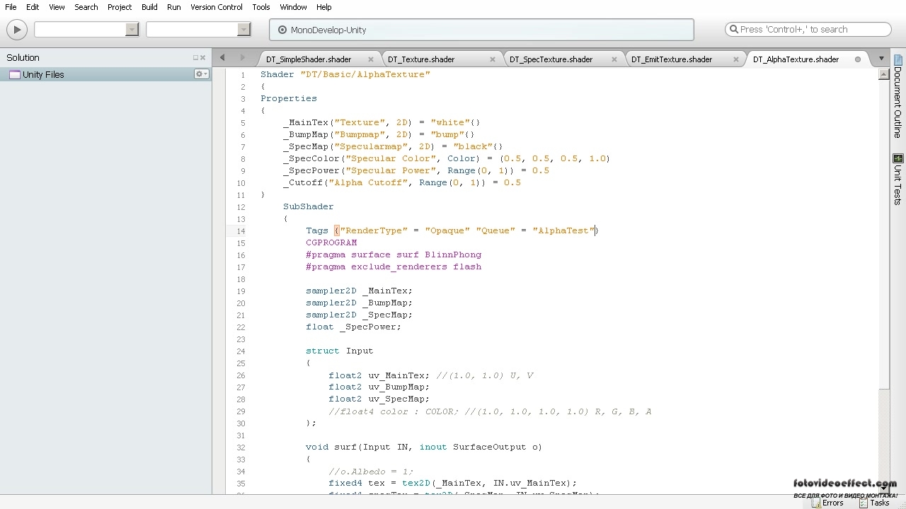Viewport: 906px width, 509px height.
Task: Close the Solution pad with its X icon
Action: pyautogui.click(x=203, y=58)
